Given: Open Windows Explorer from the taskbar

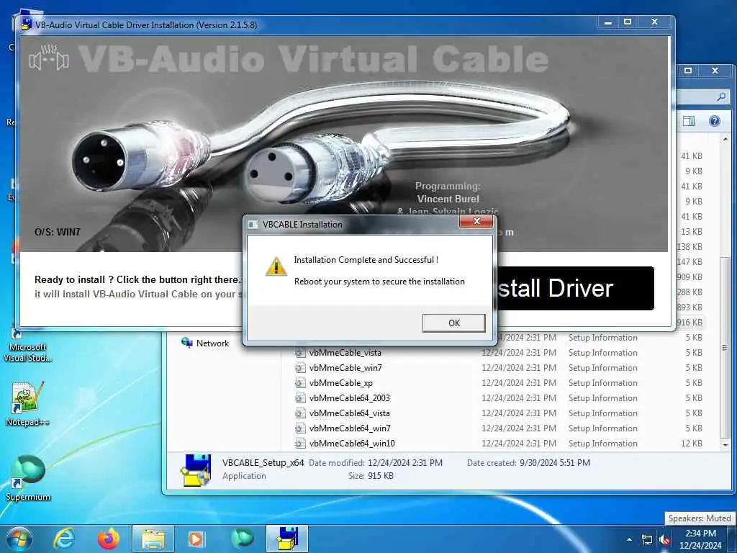Looking at the screenshot, I should pos(153,539).
